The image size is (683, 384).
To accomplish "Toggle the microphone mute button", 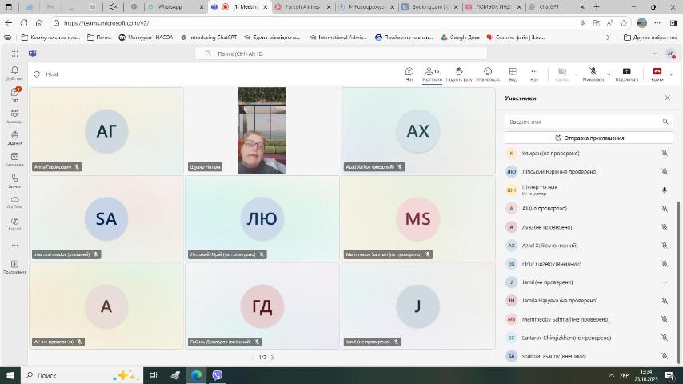I will tap(593, 73).
